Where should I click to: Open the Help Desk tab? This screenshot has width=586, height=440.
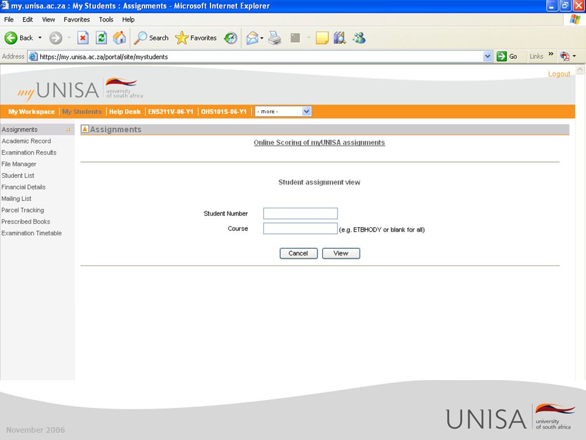(125, 111)
